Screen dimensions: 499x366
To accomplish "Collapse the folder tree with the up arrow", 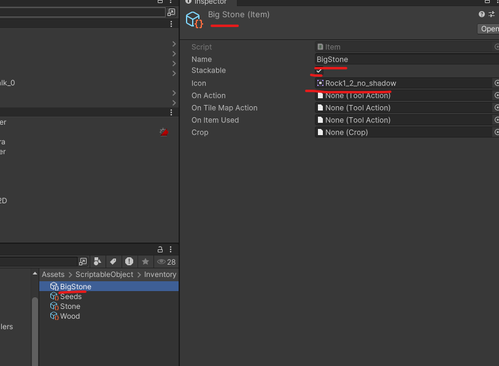I will tap(35, 274).
